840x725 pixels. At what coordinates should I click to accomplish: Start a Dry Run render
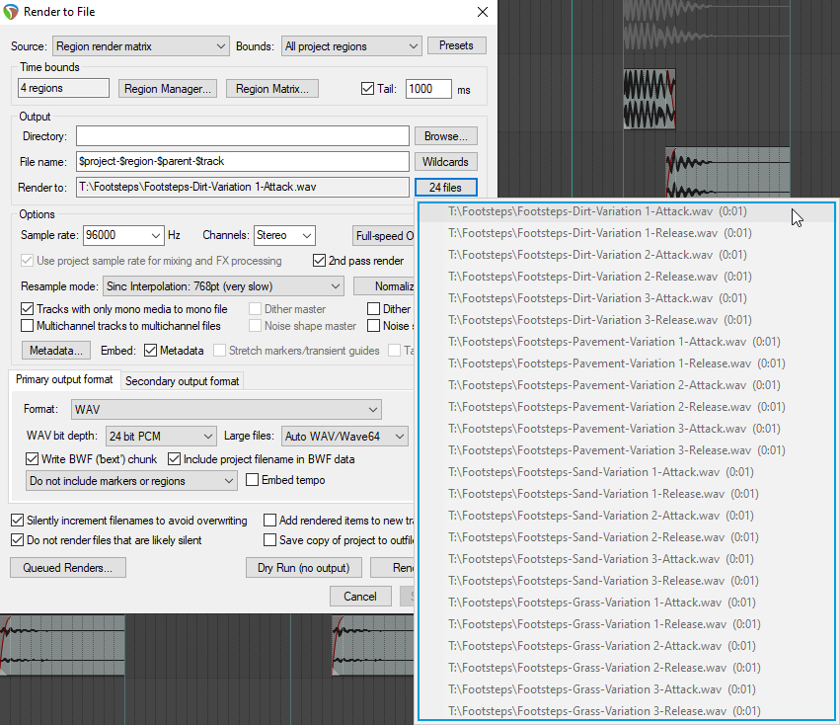[302, 567]
